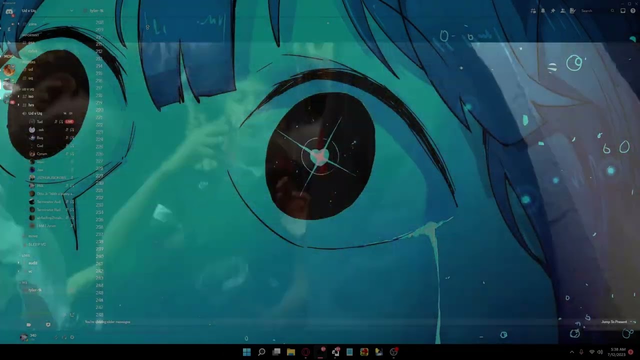Share your screen from voice panel
This screenshot has width=640, height=360.
pos(48,324)
